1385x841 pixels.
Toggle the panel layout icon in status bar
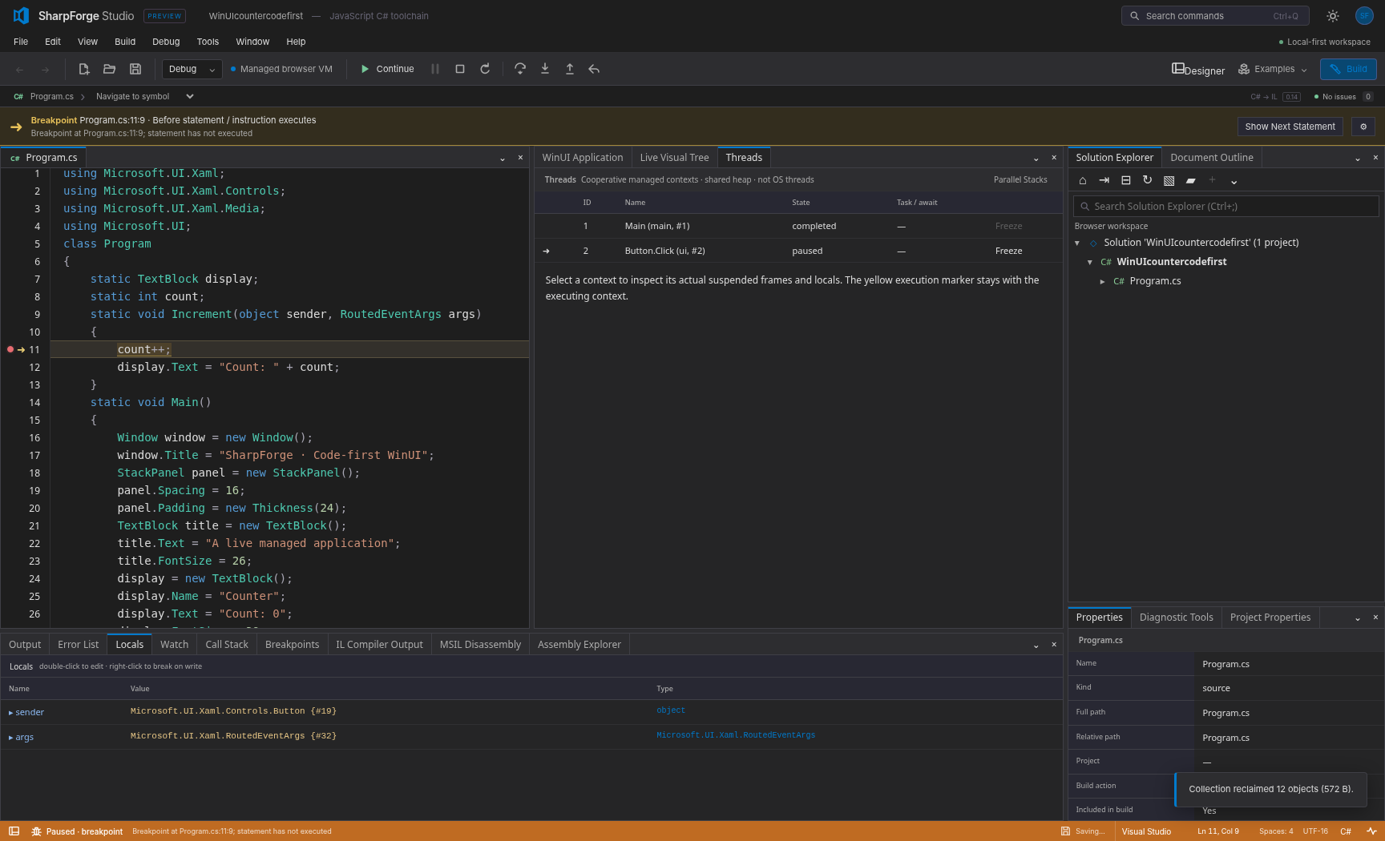14,831
